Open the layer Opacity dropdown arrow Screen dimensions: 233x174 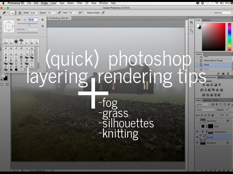(x=231, y=110)
